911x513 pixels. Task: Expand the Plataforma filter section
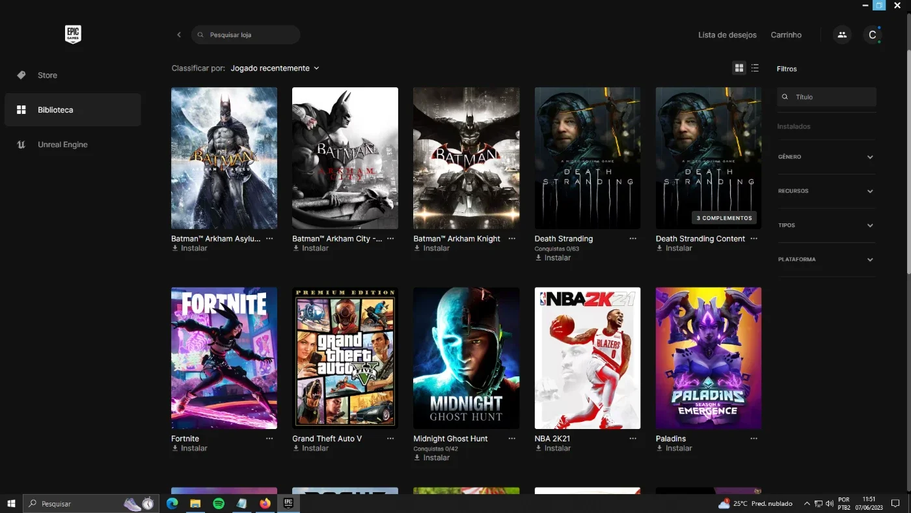click(826, 260)
